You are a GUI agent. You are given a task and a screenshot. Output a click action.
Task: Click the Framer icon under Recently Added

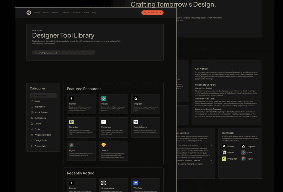tap(71, 183)
